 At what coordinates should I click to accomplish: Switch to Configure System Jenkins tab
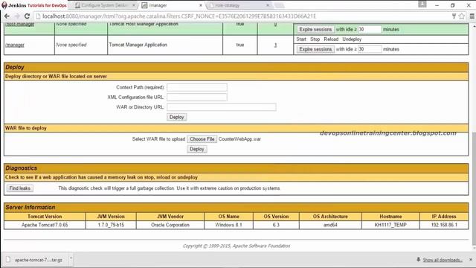click(x=104, y=5)
